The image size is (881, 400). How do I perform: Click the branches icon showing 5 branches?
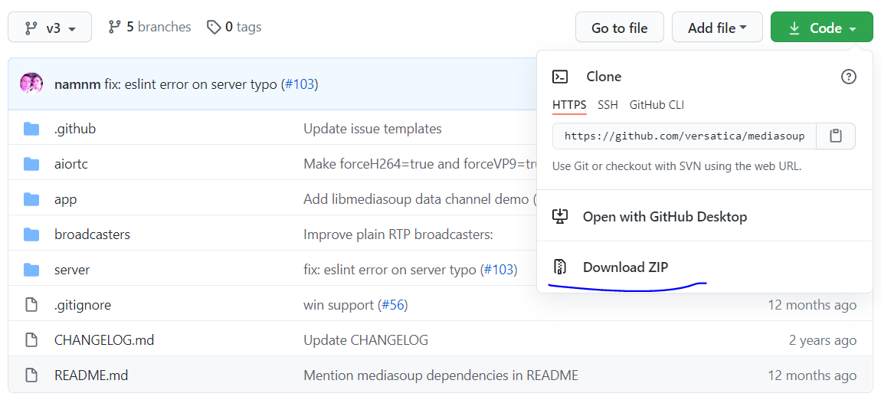click(115, 27)
